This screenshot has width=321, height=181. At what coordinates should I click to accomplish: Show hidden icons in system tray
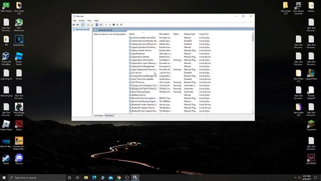pyautogui.click(x=295, y=177)
